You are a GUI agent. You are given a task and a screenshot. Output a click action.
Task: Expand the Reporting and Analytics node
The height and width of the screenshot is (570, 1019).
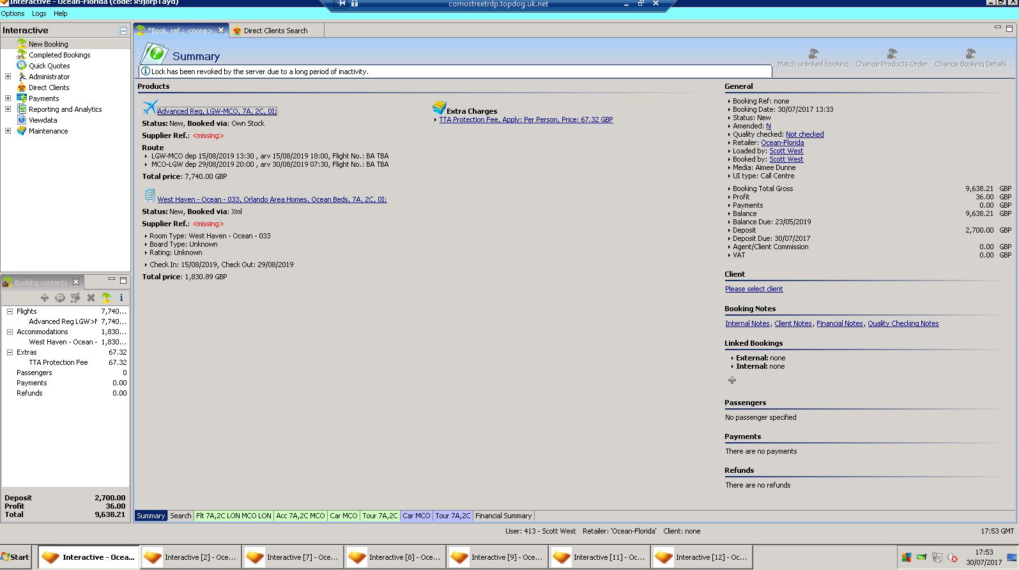[8, 109]
